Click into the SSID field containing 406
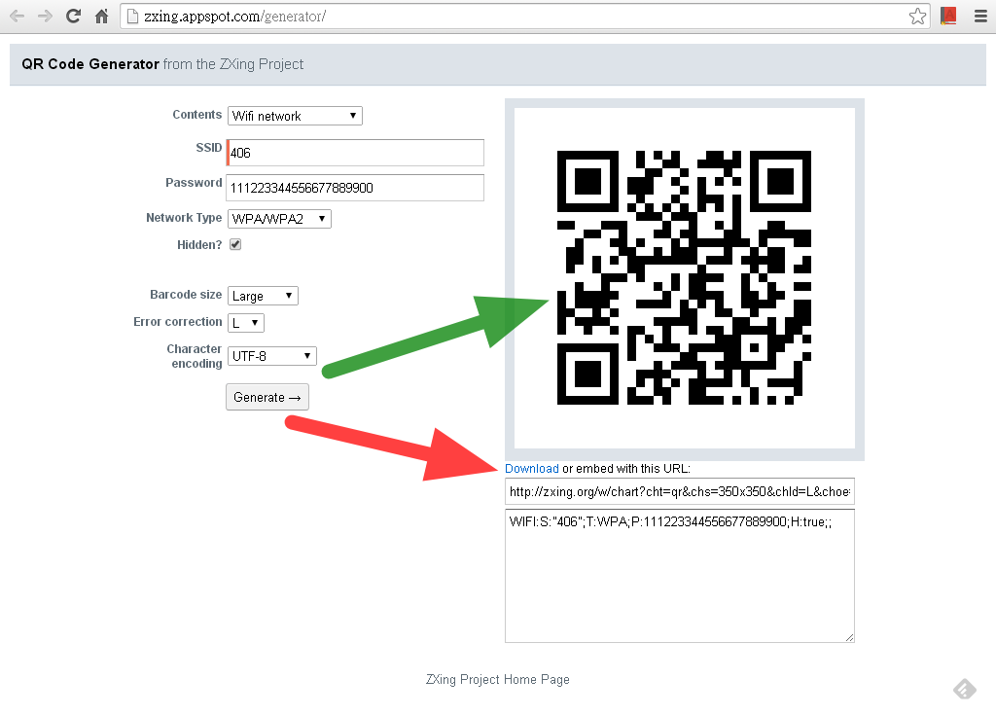The width and height of the screenshot is (996, 715). [355, 153]
